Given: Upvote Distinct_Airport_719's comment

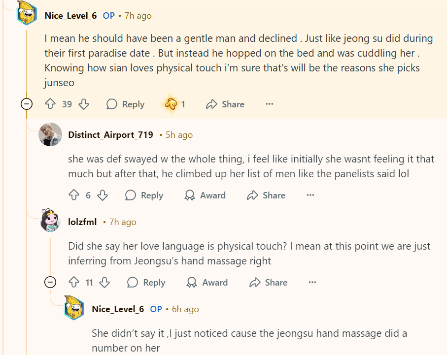Looking at the screenshot, I should tap(74, 195).
